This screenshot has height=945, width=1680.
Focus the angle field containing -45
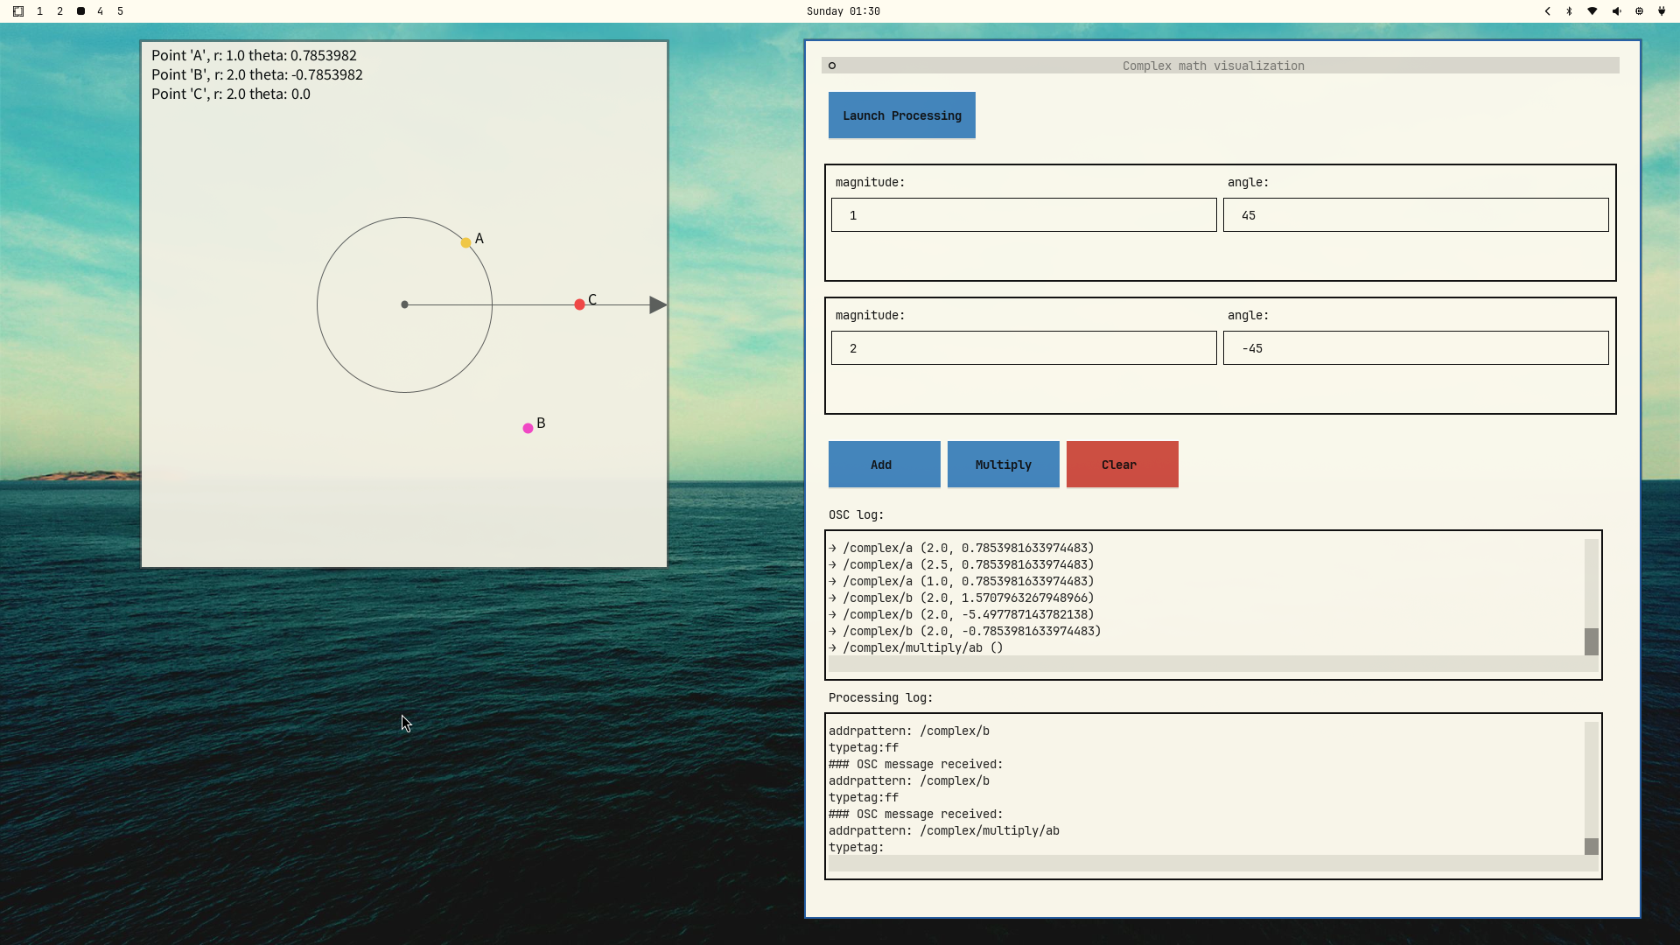pyautogui.click(x=1415, y=348)
